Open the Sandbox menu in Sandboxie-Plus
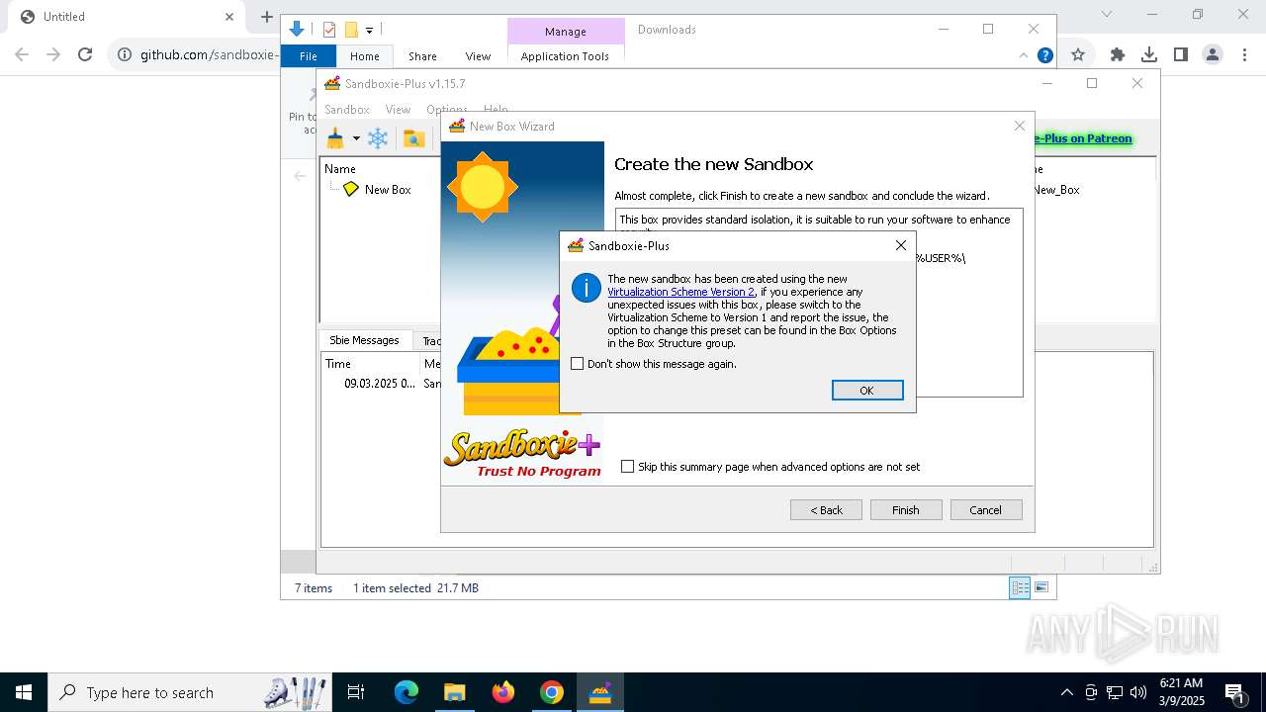Screen dimensions: 1266x712 (347, 110)
